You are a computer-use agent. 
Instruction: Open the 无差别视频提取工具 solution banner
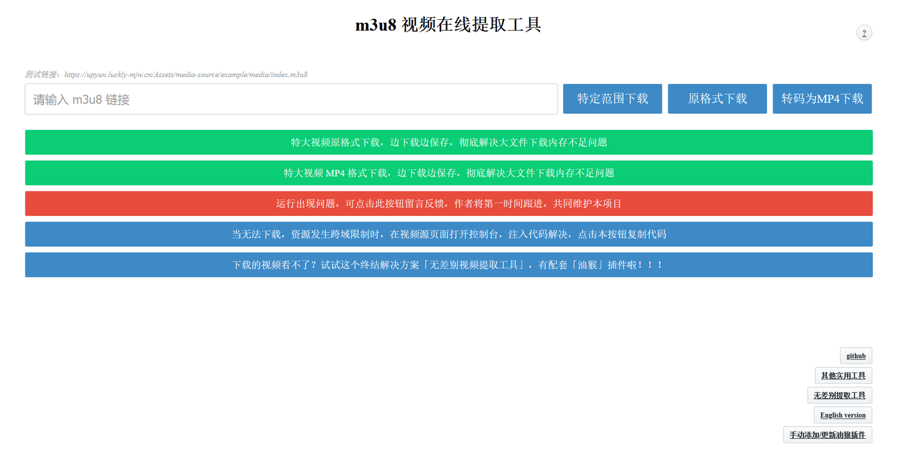[x=448, y=264]
